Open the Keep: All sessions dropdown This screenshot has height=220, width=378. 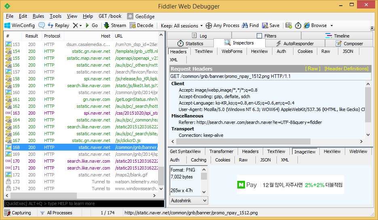point(182,25)
